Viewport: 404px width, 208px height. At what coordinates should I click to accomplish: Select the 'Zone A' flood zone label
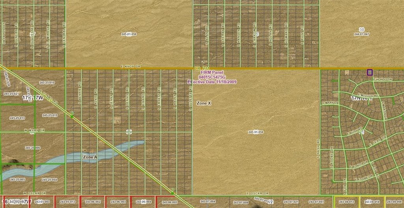click(x=90, y=157)
